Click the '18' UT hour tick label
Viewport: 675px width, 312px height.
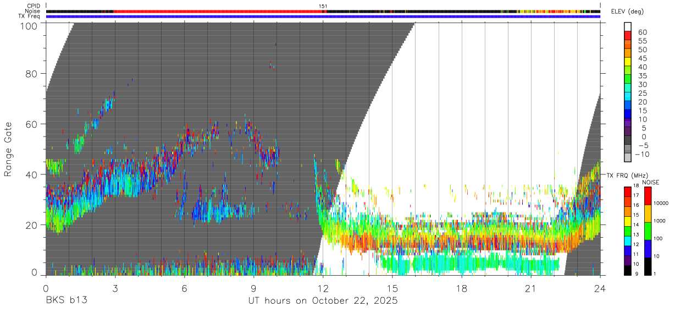tap(461, 288)
